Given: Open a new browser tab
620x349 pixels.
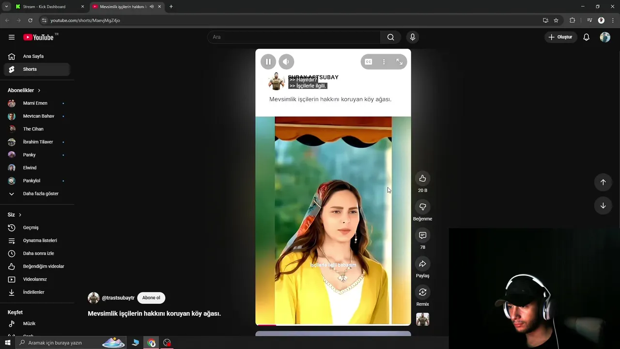Looking at the screenshot, I should point(171,7).
